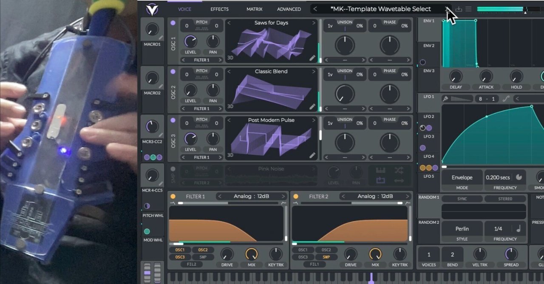Click the ENV 2 modulation indicator dot
This screenshot has width=544, height=284.
tap(422, 62)
